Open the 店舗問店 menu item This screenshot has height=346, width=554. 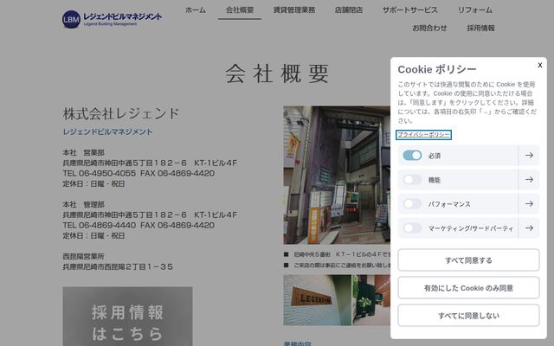point(348,10)
